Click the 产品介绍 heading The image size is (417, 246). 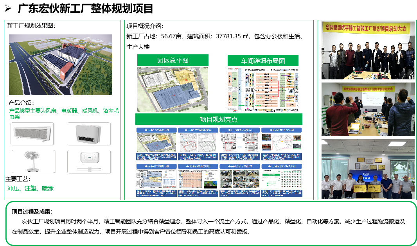[21, 102]
